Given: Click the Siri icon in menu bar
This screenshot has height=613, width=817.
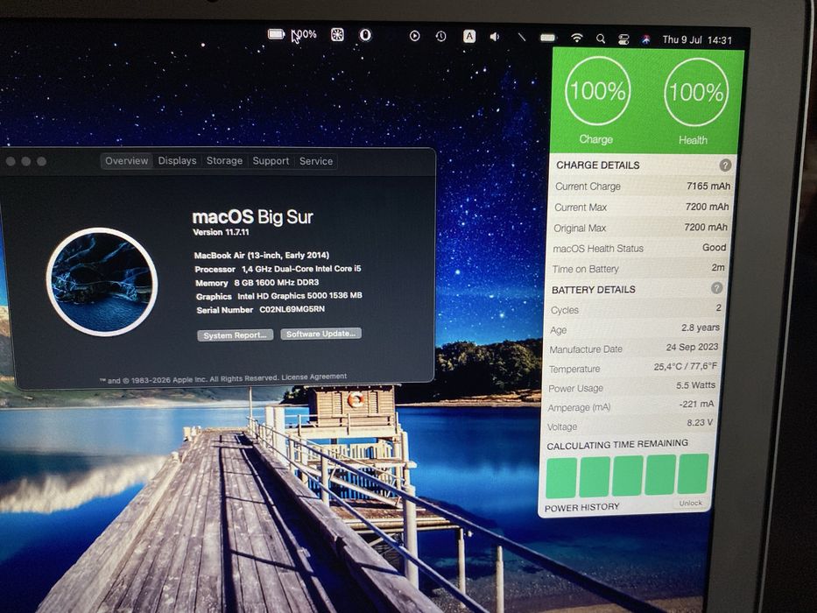Looking at the screenshot, I should tap(645, 39).
